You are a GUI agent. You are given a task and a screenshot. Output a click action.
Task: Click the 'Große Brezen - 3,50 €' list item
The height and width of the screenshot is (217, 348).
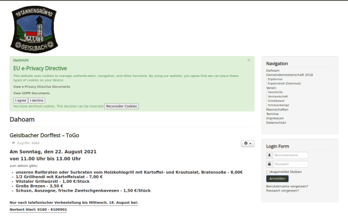point(39,186)
